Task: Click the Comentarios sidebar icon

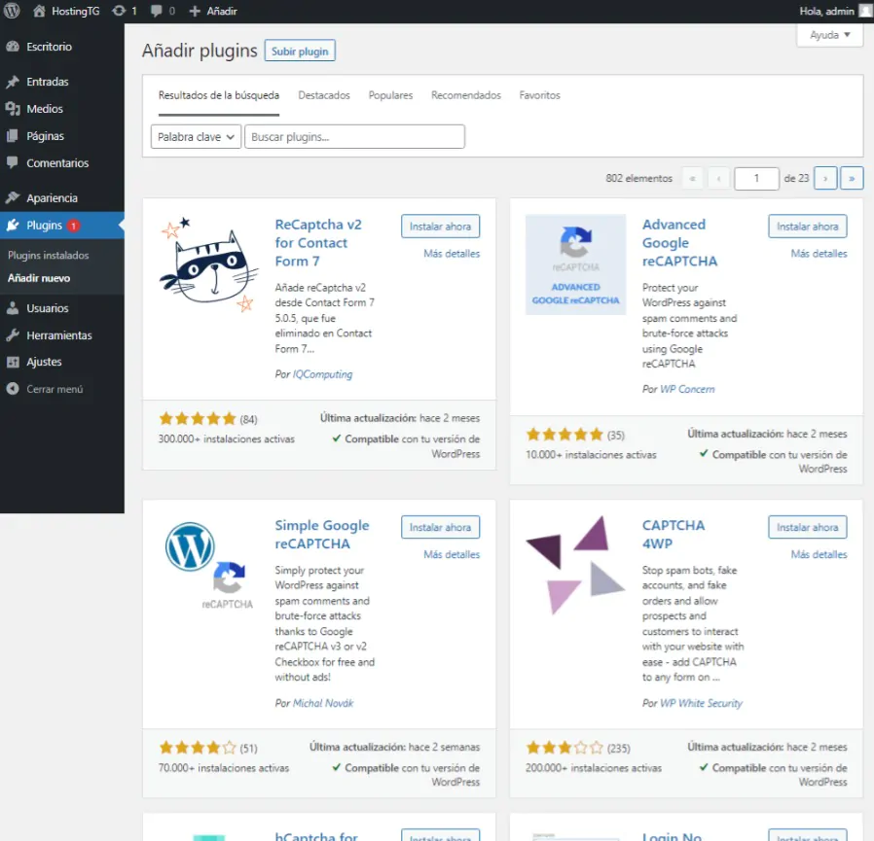Action: pyautogui.click(x=13, y=162)
